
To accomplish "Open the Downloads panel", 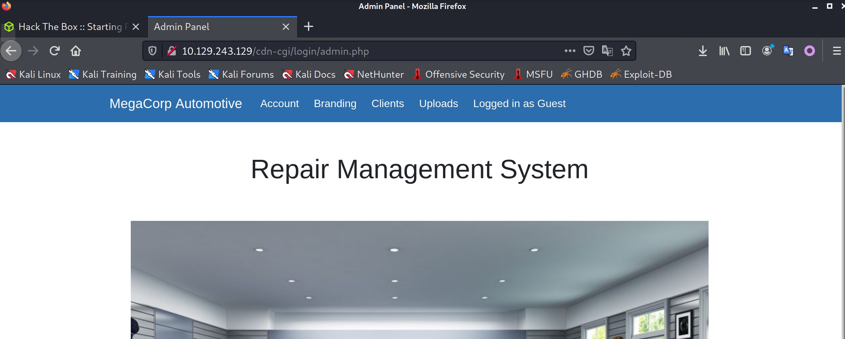I will (703, 51).
